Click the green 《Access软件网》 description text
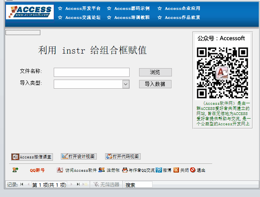 (x=223, y=113)
